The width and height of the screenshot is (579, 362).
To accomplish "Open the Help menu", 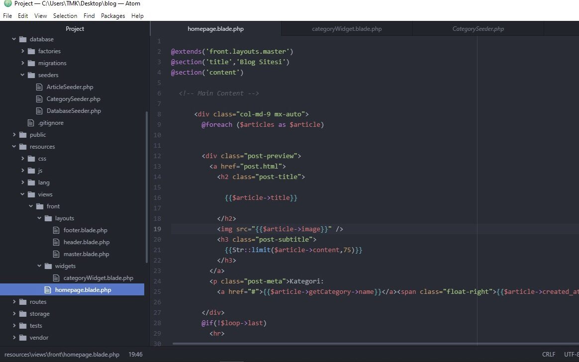I will [x=137, y=16].
